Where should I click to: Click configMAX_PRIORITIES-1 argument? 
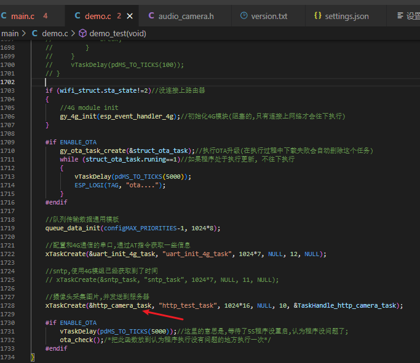pyautogui.click(x=144, y=228)
